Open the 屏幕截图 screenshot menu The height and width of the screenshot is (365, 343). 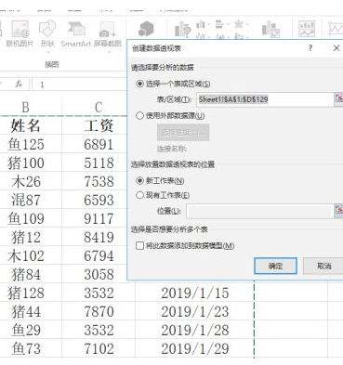click(108, 34)
